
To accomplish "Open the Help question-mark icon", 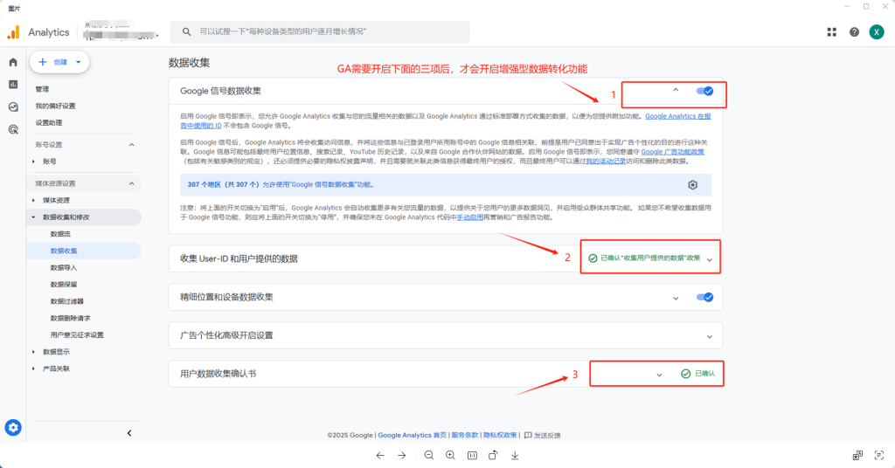I will [854, 32].
